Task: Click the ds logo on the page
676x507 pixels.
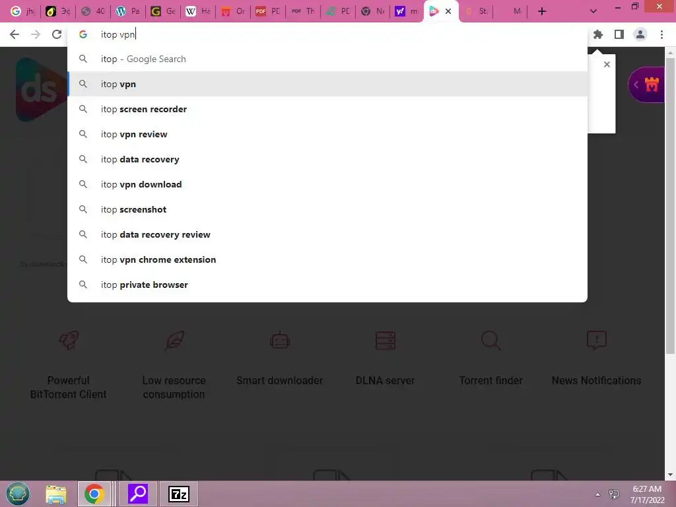Action: [42, 90]
